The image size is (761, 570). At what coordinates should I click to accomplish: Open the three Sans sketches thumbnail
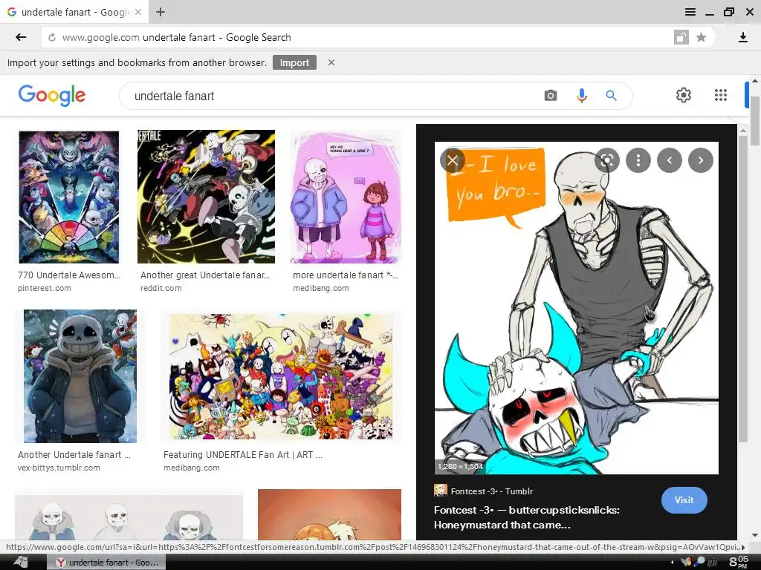(129, 517)
